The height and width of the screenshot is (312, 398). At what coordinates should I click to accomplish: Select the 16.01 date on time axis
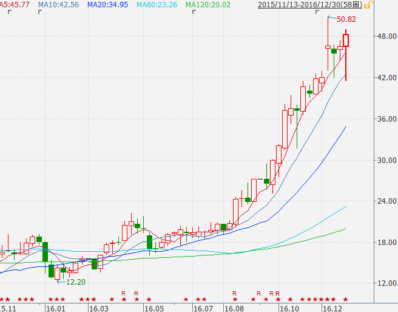(x=55, y=308)
